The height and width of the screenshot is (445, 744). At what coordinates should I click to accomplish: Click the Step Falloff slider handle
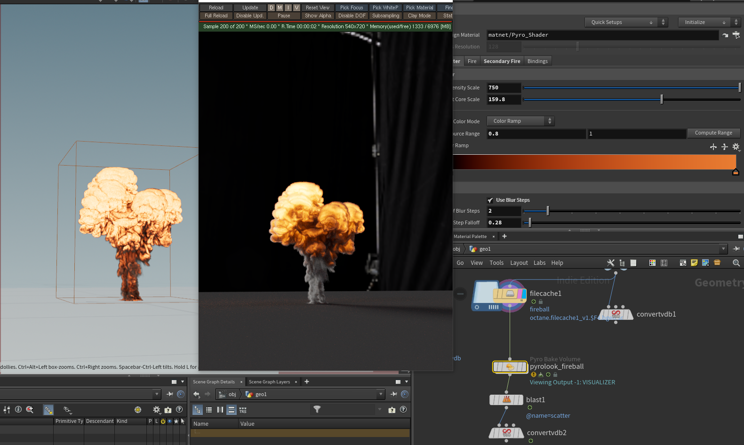530,222
